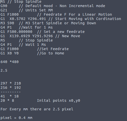Click the G4 P1 Wait 1 Ms line
Viewport: 127px width, 121px height.
tap(23, 45)
